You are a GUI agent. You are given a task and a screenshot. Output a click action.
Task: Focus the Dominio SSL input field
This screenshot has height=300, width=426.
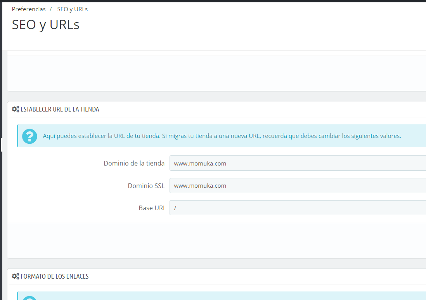tap(298, 186)
